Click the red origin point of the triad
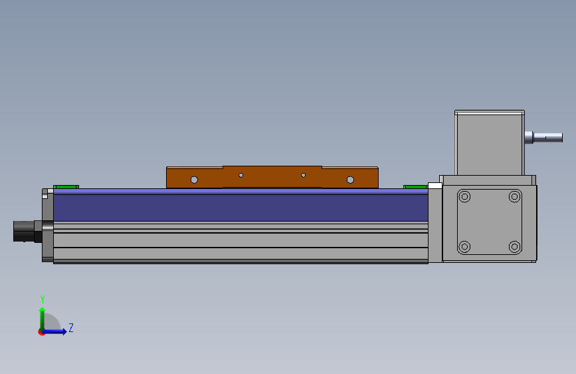Viewport: 576px width, 374px height. click(41, 332)
